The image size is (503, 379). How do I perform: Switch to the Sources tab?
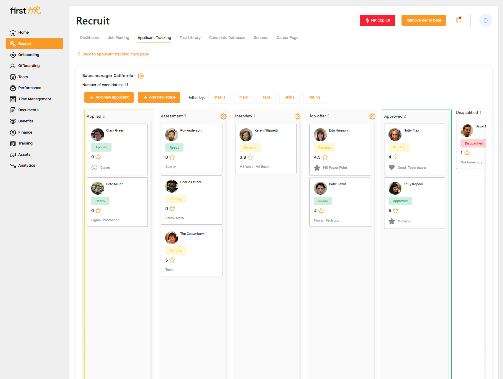pyautogui.click(x=261, y=38)
